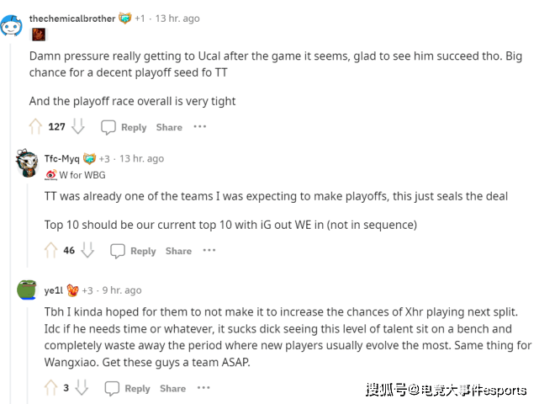
Task: Share ye1l's comment
Action: 172,388
